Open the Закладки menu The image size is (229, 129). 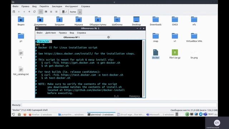click(x=57, y=6)
